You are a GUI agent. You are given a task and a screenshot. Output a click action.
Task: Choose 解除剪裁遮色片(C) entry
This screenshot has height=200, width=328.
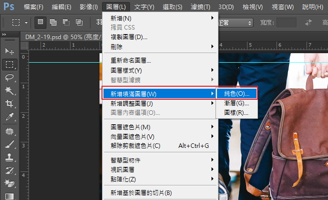(x=160, y=146)
